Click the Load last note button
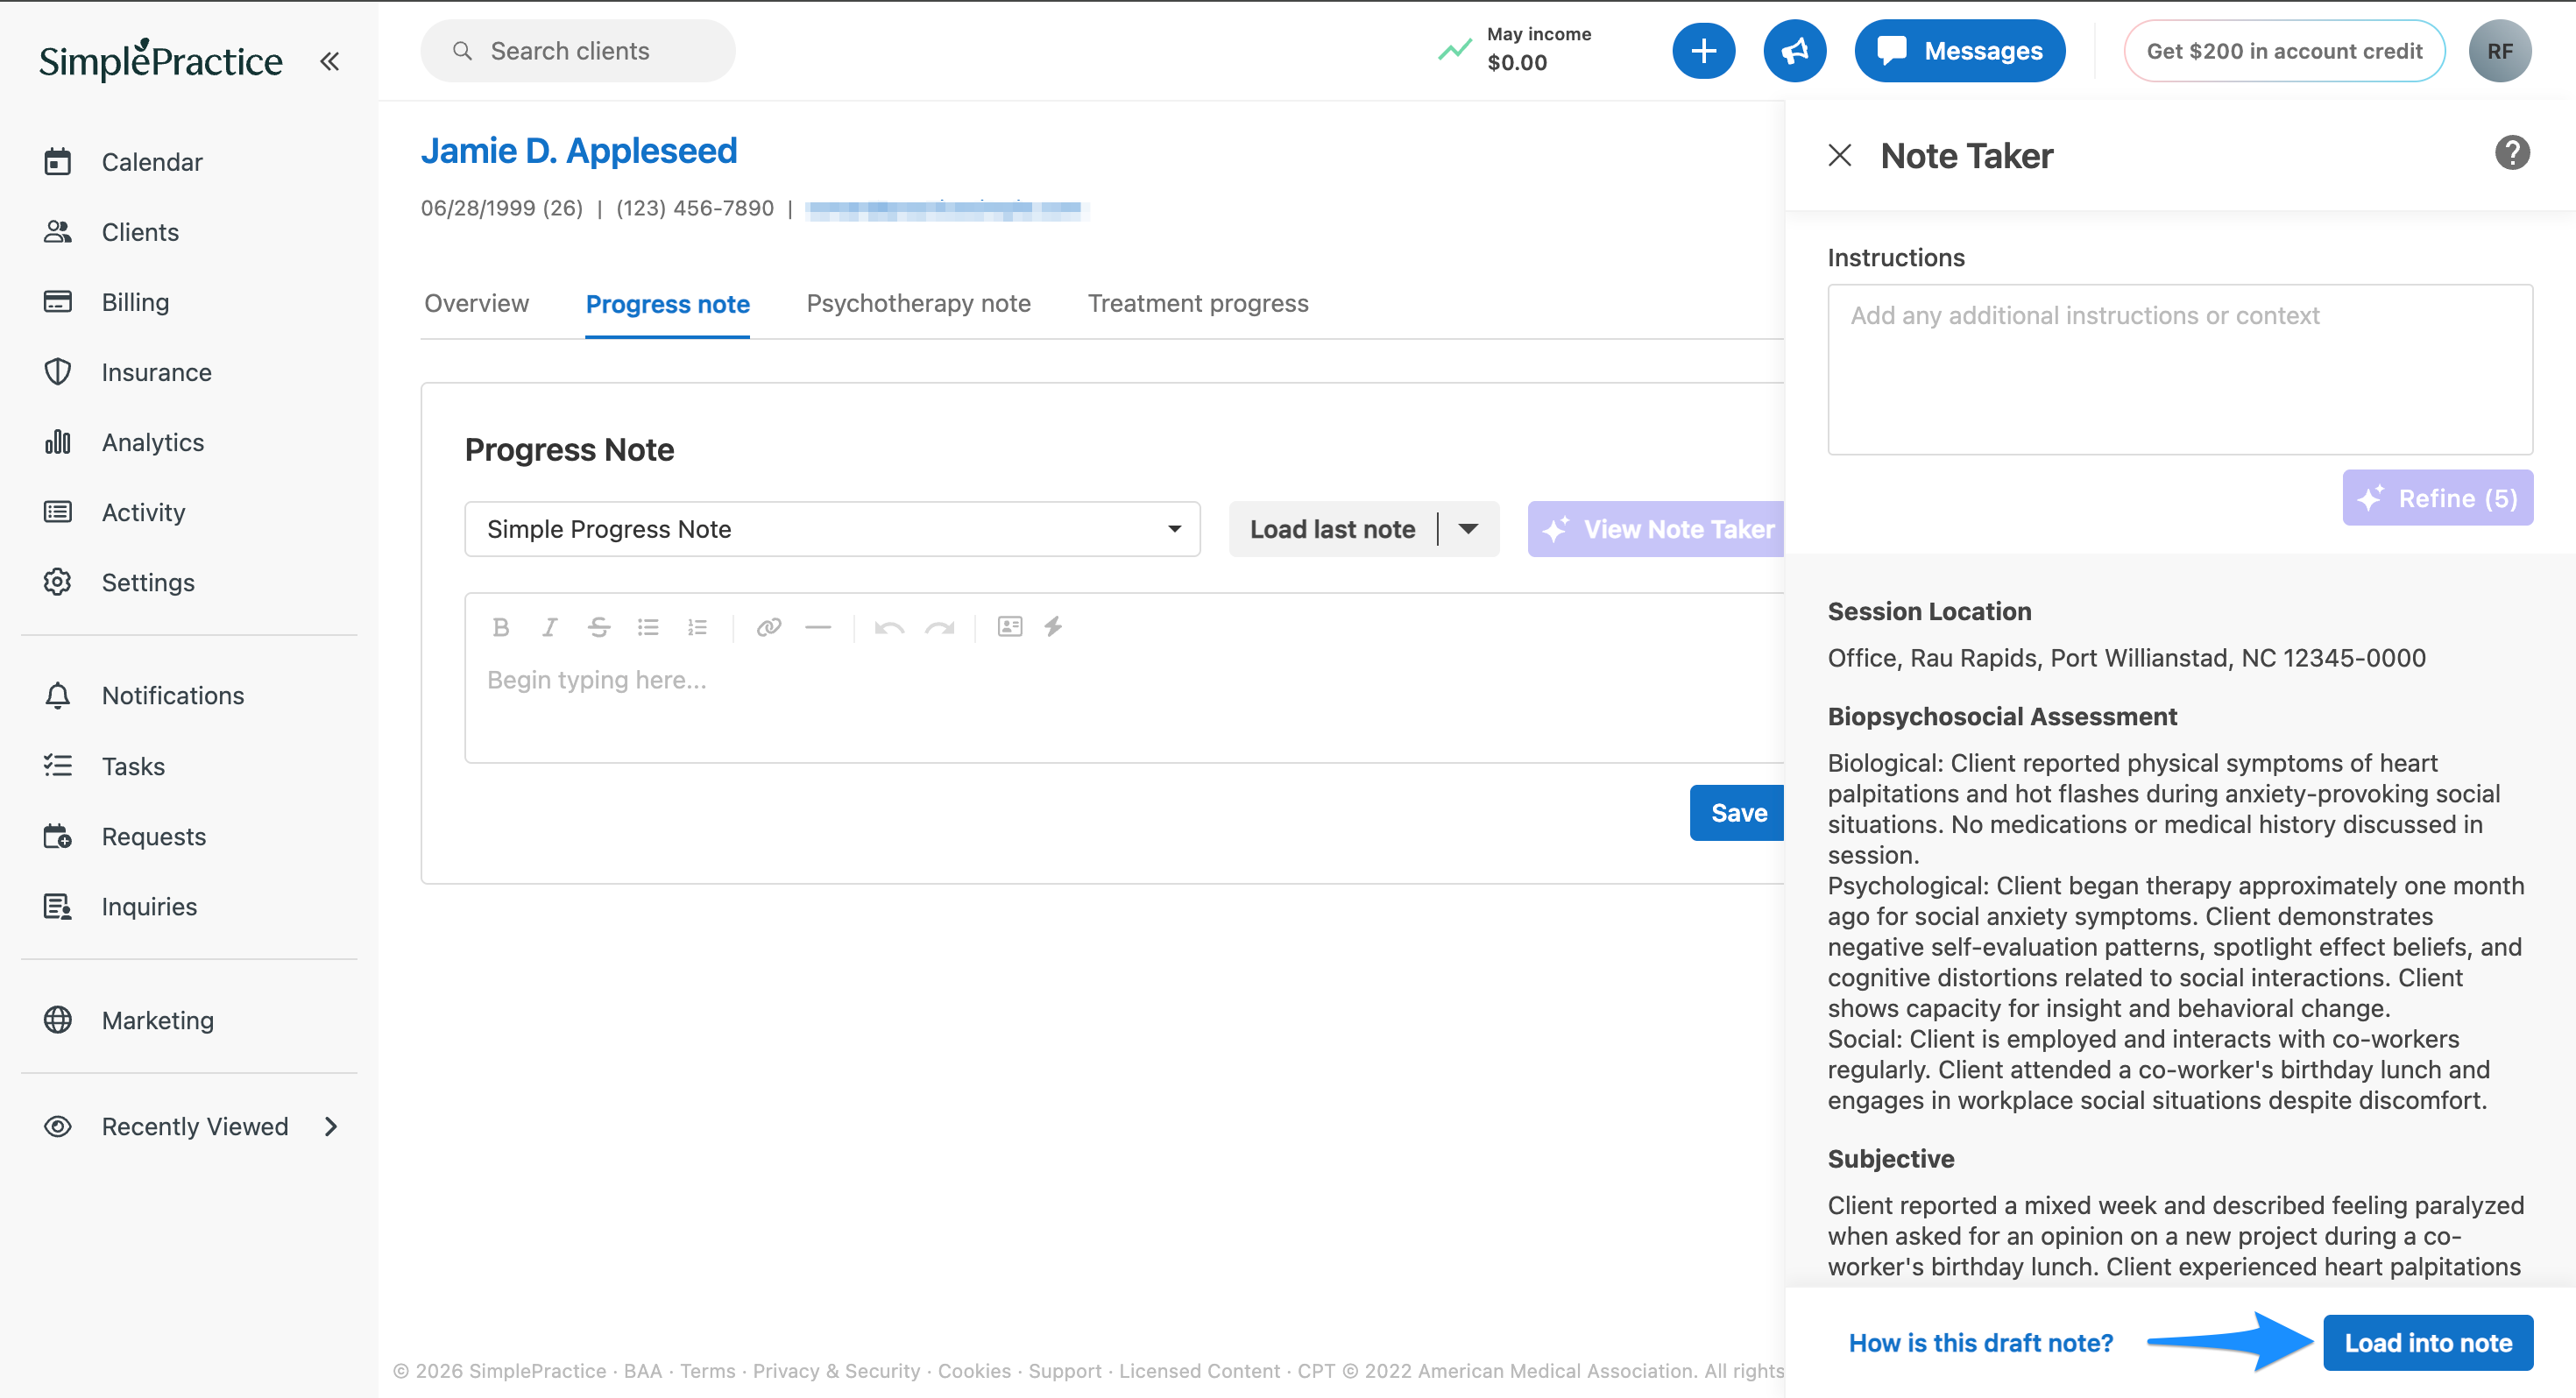The image size is (2576, 1398). coord(1332,529)
